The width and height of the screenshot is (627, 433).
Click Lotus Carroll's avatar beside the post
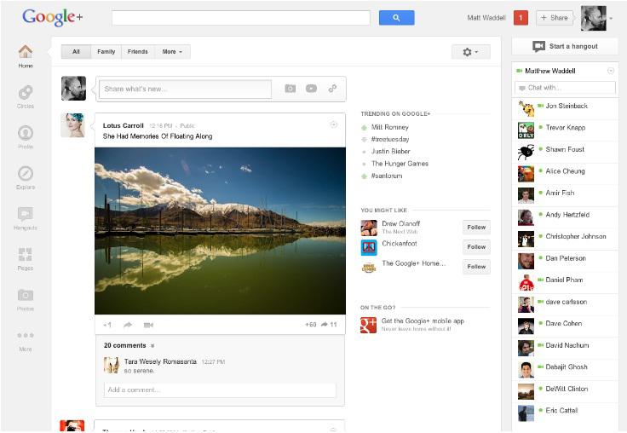pyautogui.click(x=72, y=125)
